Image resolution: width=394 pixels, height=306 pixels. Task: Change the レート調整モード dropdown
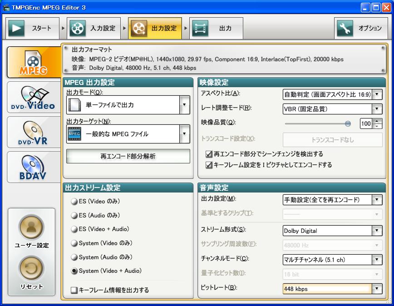pos(376,109)
